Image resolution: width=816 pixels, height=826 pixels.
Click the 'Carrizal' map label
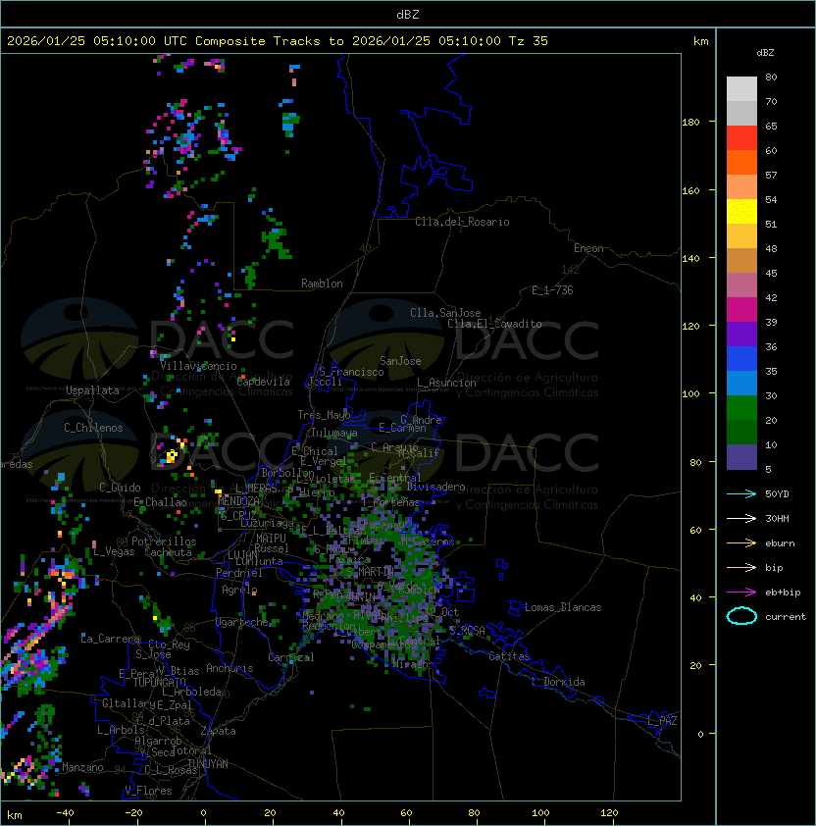(291, 657)
